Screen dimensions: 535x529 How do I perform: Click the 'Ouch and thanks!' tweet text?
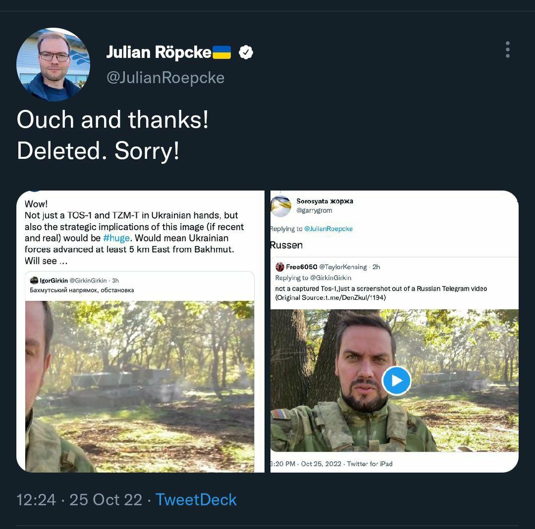click(x=112, y=120)
